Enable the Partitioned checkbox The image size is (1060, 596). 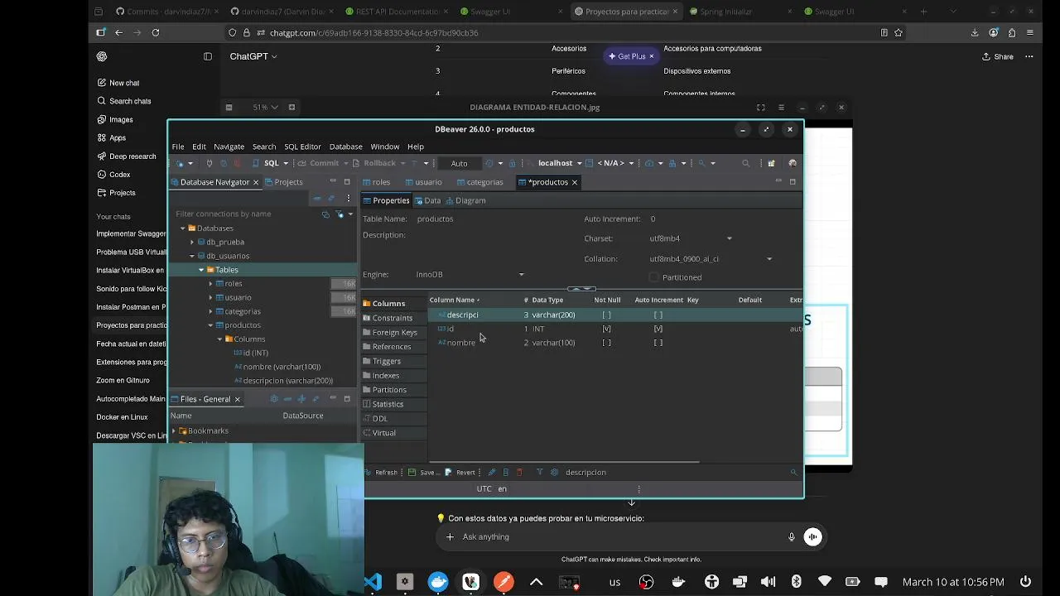pos(654,277)
